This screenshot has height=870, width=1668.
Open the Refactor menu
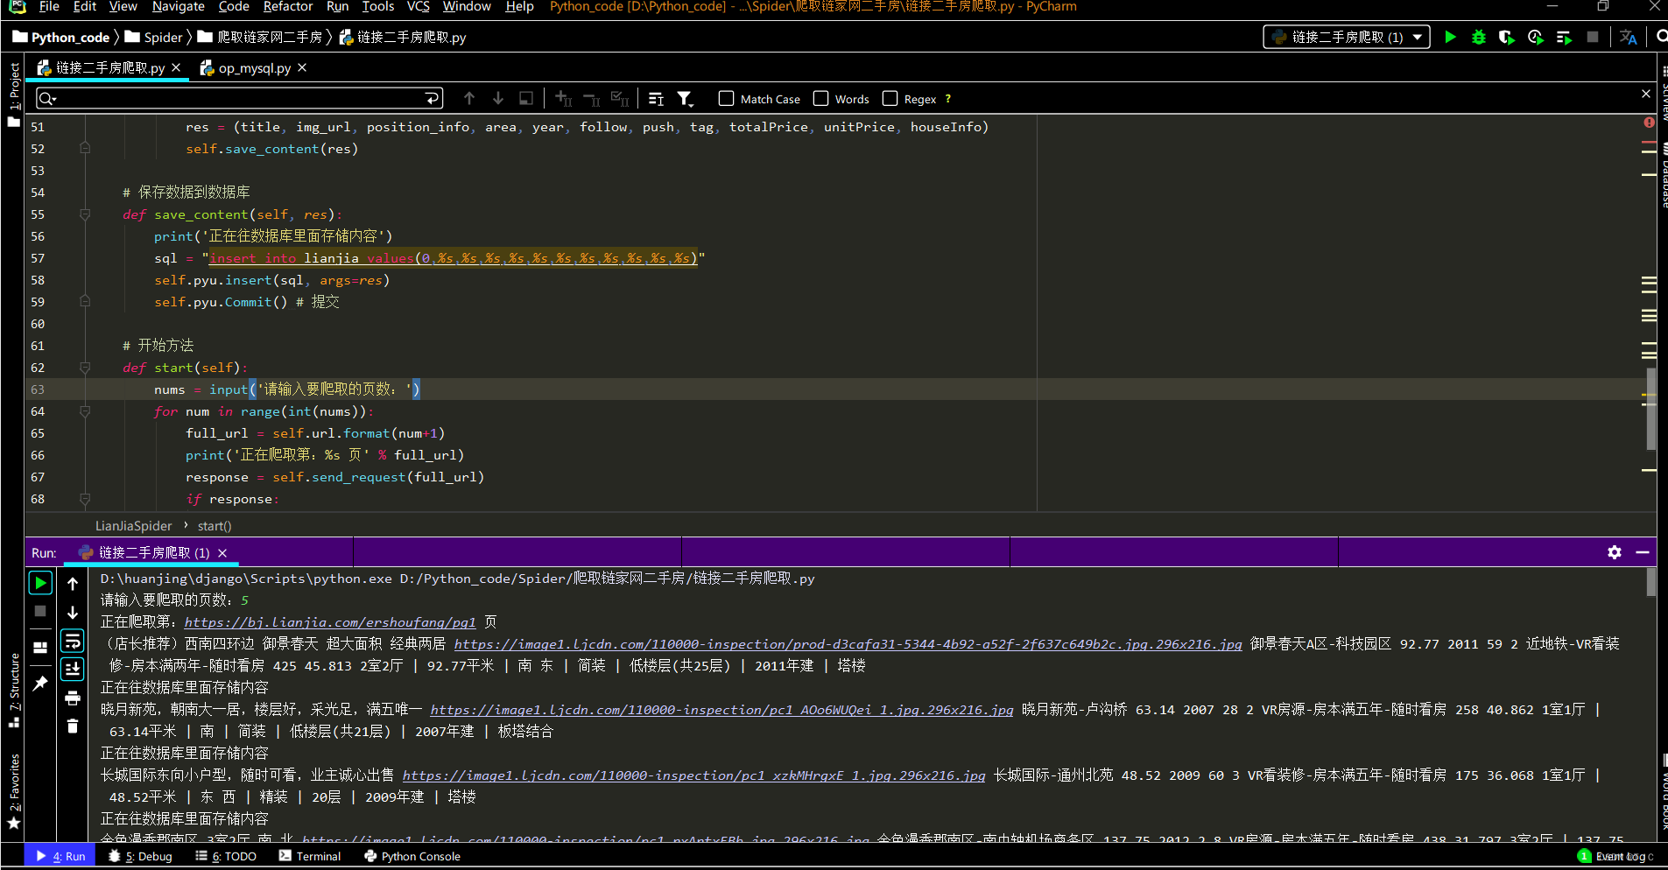tap(288, 6)
